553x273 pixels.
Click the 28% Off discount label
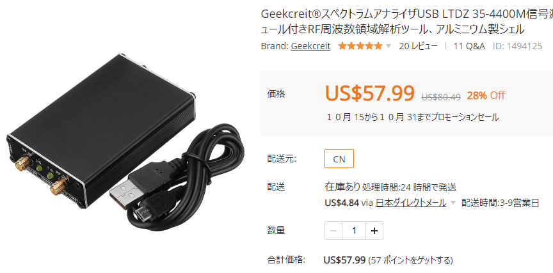[486, 95]
